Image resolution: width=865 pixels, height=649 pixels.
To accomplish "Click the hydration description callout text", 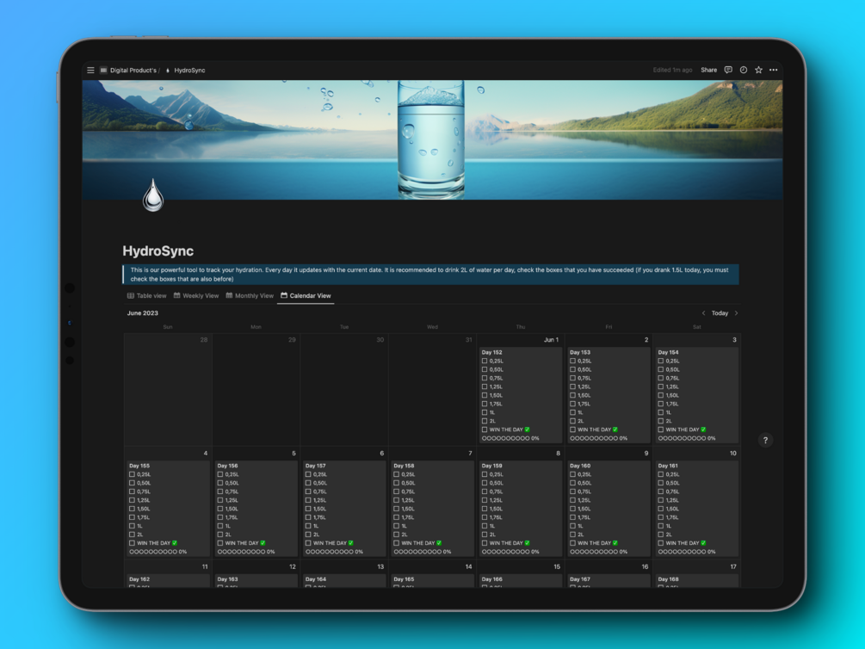I will pos(430,275).
